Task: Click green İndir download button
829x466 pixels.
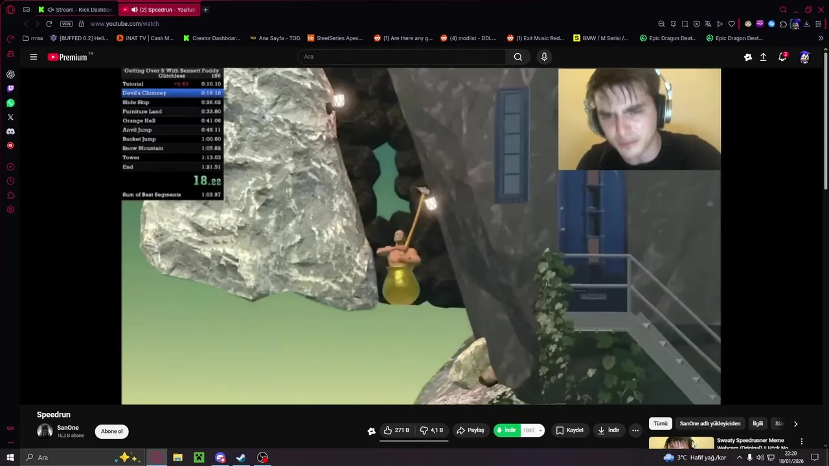Action: pos(507,430)
